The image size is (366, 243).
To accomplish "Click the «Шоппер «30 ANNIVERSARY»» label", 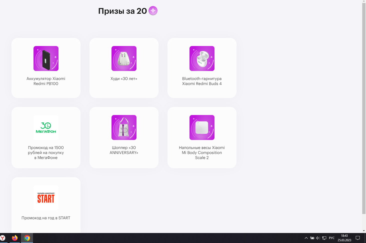I will [x=124, y=150].
